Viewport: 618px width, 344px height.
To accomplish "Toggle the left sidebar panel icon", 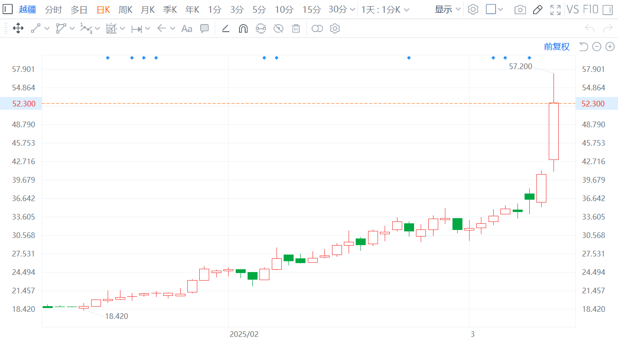I will 8,9.
